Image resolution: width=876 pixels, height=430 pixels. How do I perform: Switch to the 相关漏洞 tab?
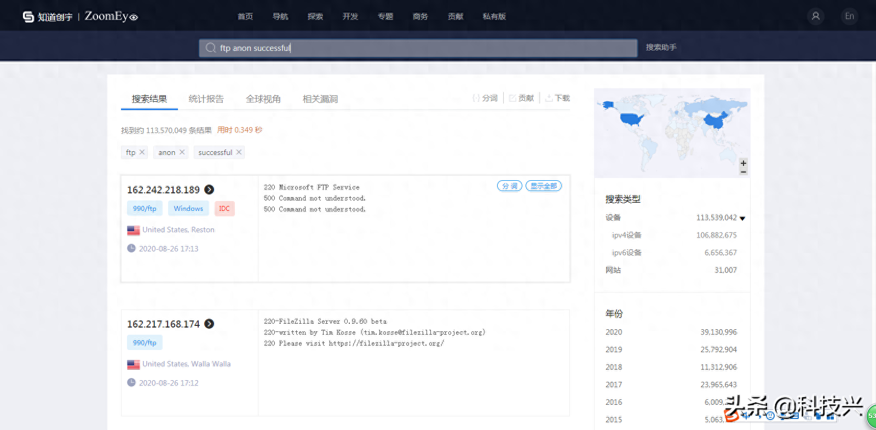click(320, 99)
